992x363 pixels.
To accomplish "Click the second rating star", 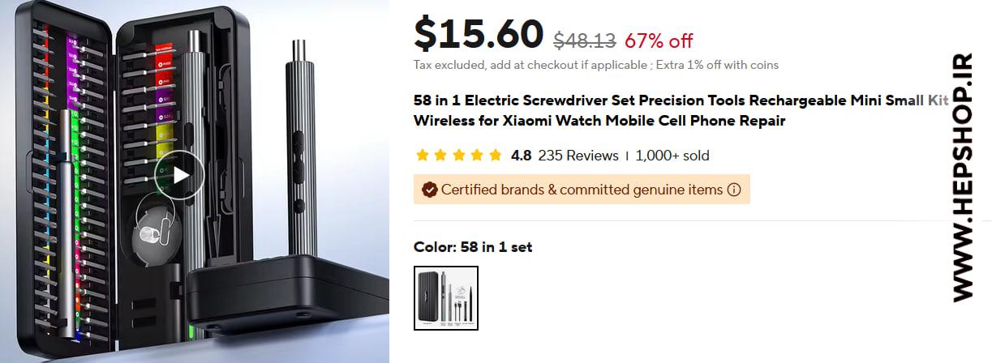I will pyautogui.click(x=440, y=156).
